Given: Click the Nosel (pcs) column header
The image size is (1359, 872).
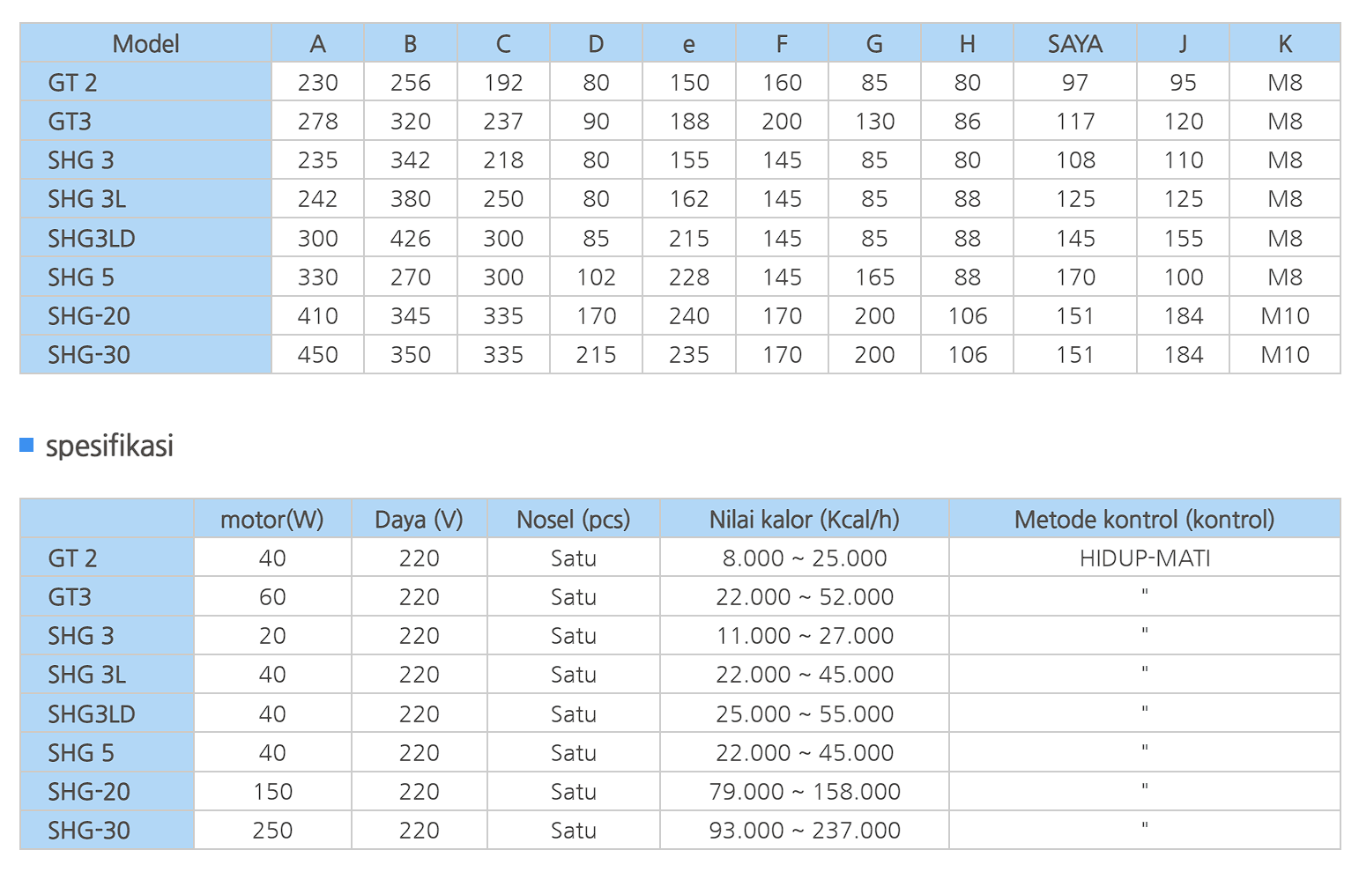Looking at the screenshot, I should [573, 519].
